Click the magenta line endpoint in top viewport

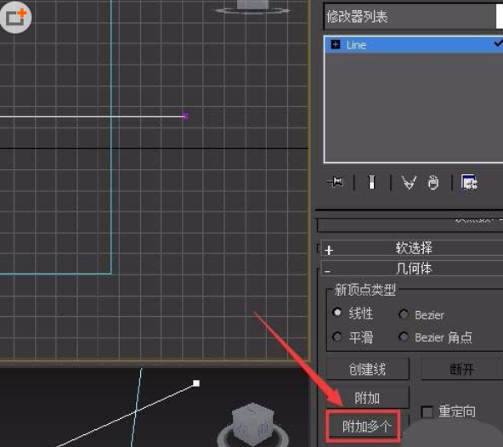click(x=185, y=116)
